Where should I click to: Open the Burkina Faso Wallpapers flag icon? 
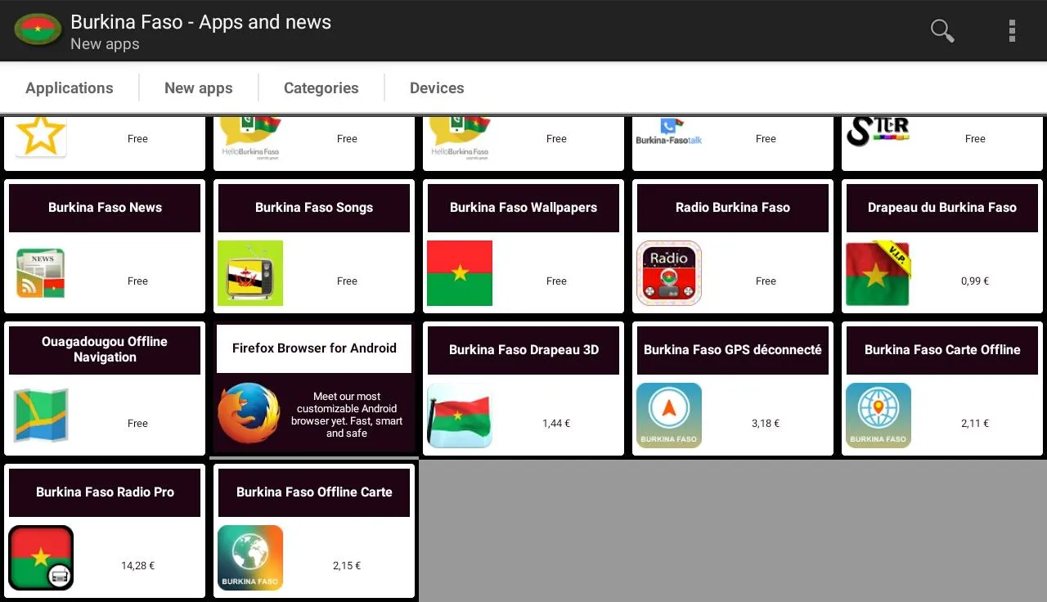click(460, 273)
